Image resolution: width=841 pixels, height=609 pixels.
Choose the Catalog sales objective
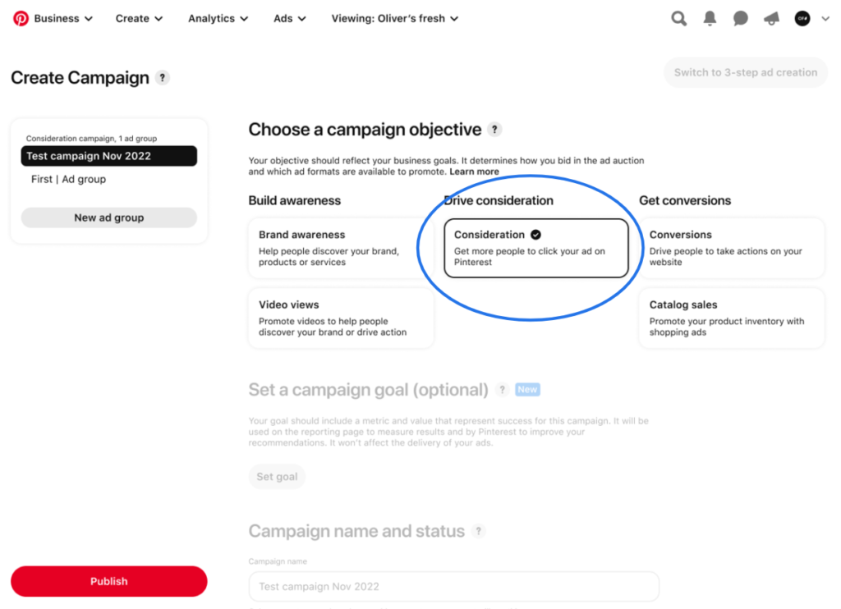tap(731, 318)
